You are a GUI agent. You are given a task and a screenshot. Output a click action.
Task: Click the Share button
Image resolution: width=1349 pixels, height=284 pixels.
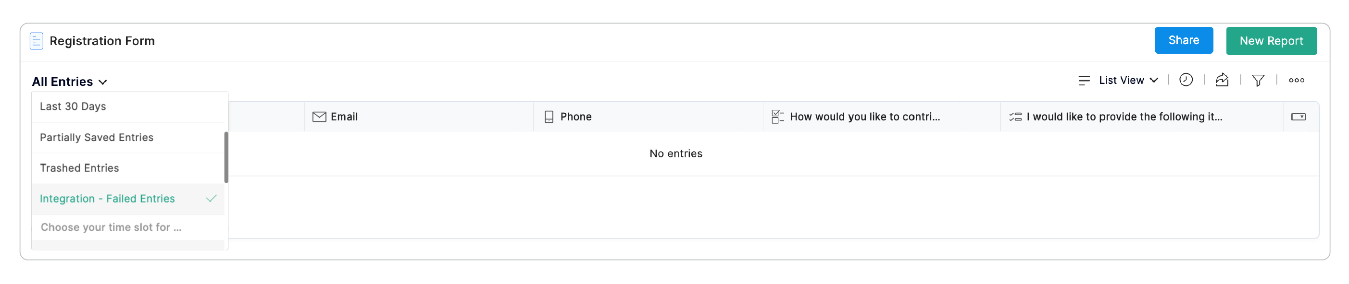point(1184,40)
